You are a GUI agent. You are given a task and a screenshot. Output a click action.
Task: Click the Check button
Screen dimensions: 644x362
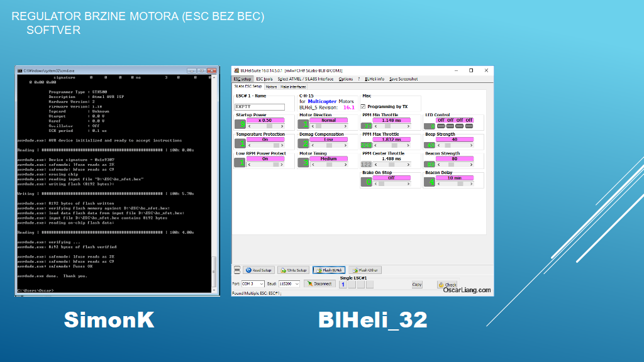pos(447,285)
